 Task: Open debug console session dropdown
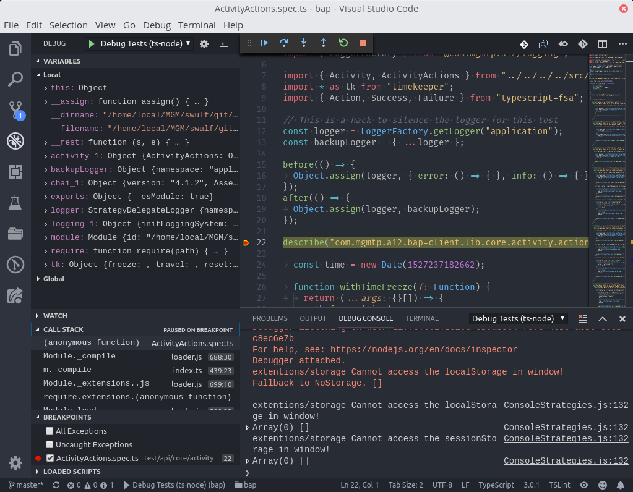pyautogui.click(x=519, y=318)
